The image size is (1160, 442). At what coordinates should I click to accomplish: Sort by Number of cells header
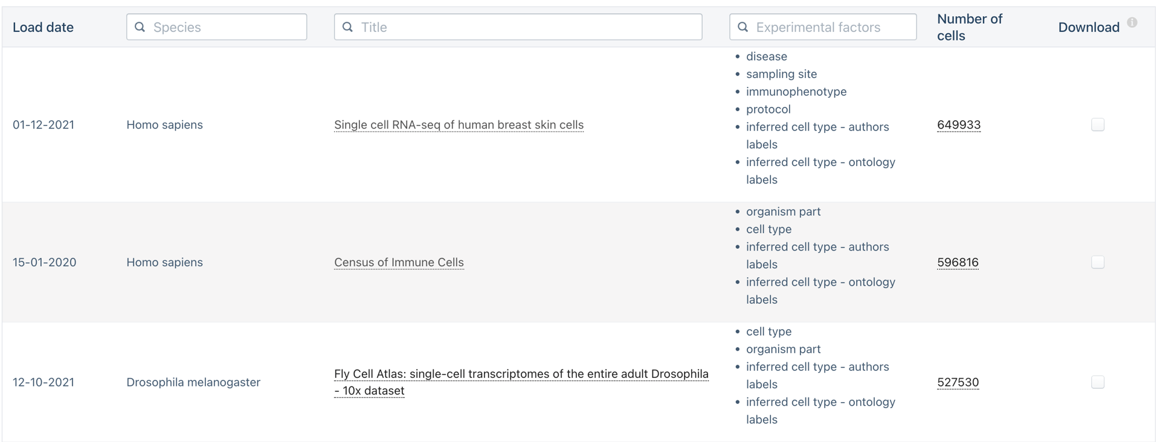(969, 27)
